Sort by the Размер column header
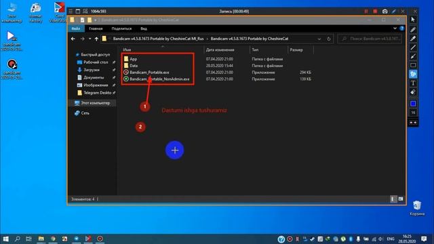Image resolution: width=434 pixels, height=244 pixels. (x=296, y=49)
